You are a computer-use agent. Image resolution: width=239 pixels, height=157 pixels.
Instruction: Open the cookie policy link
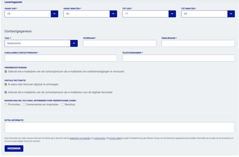click(100, 138)
